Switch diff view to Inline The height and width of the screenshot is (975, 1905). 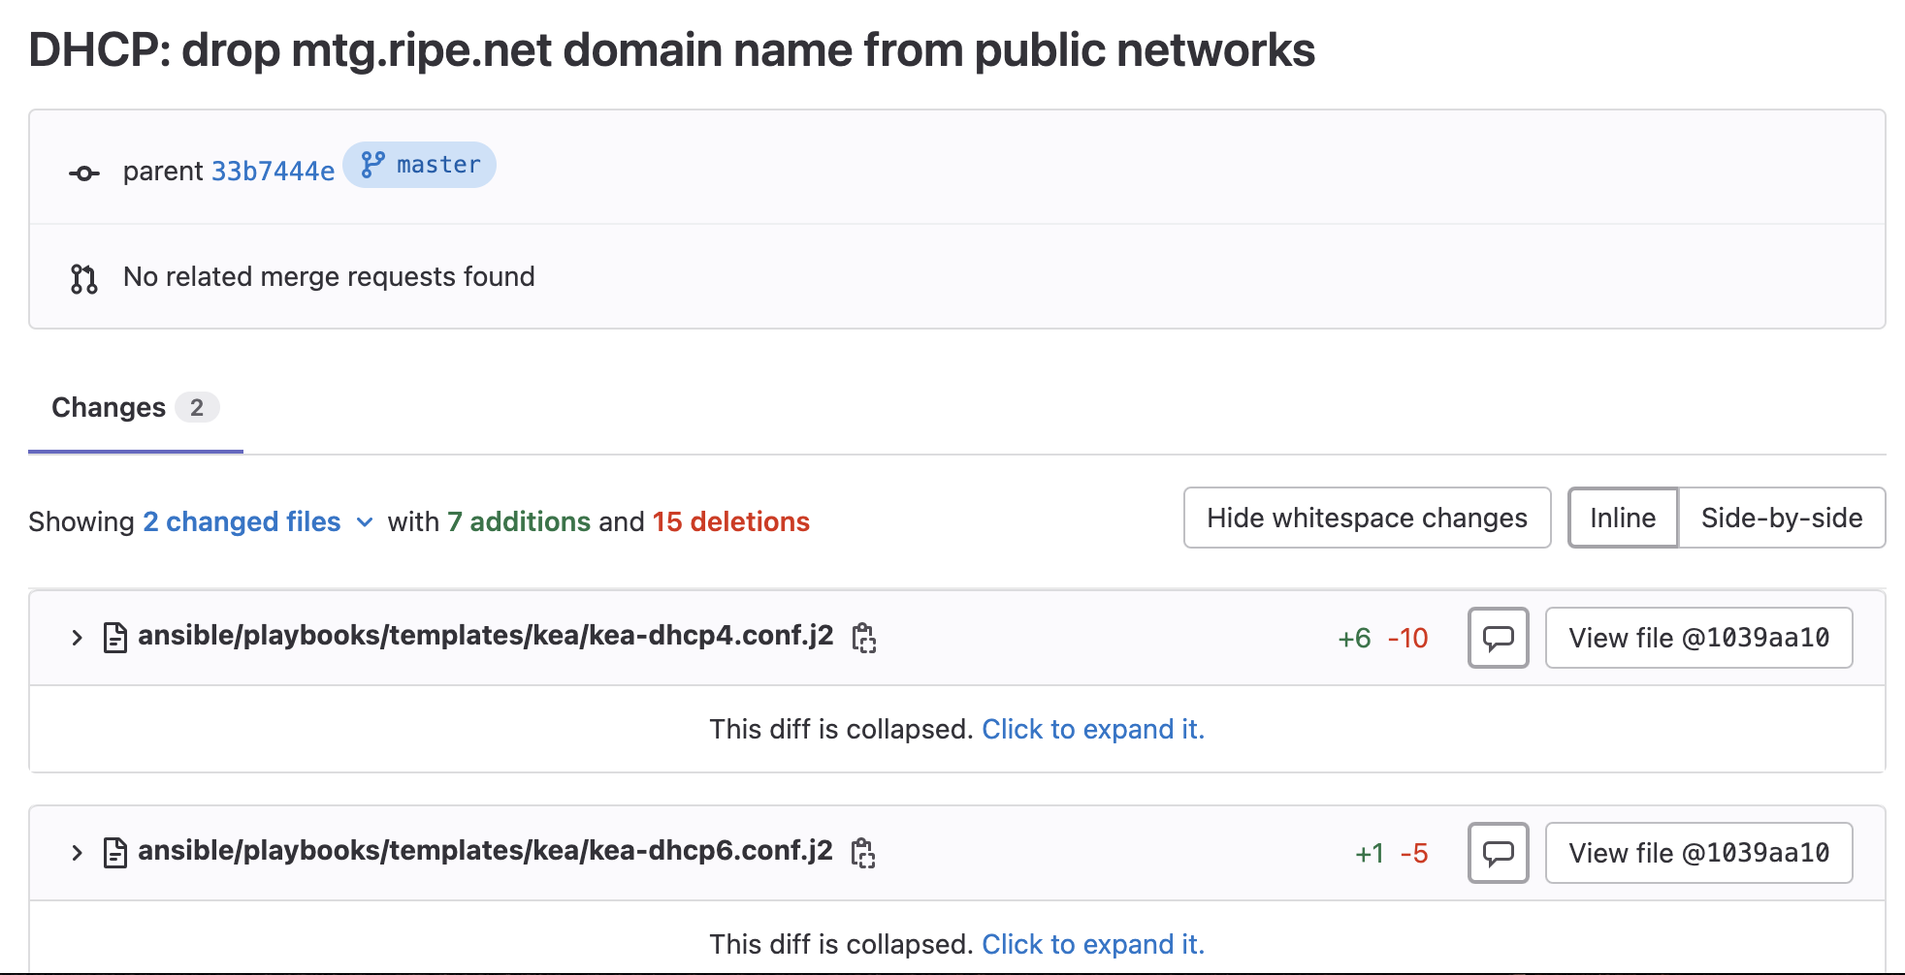(x=1622, y=519)
